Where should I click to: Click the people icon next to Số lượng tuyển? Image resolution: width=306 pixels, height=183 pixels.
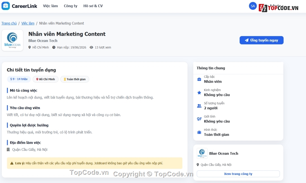[199, 106]
